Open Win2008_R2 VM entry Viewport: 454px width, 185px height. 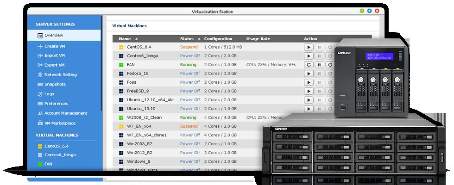pos(139,144)
